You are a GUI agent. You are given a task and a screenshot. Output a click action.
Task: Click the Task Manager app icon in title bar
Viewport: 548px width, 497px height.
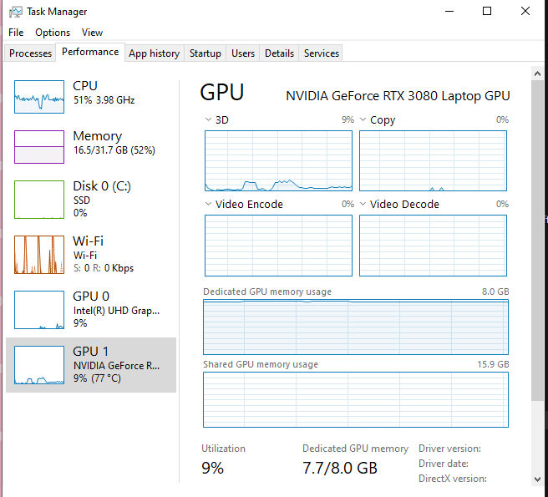point(16,12)
